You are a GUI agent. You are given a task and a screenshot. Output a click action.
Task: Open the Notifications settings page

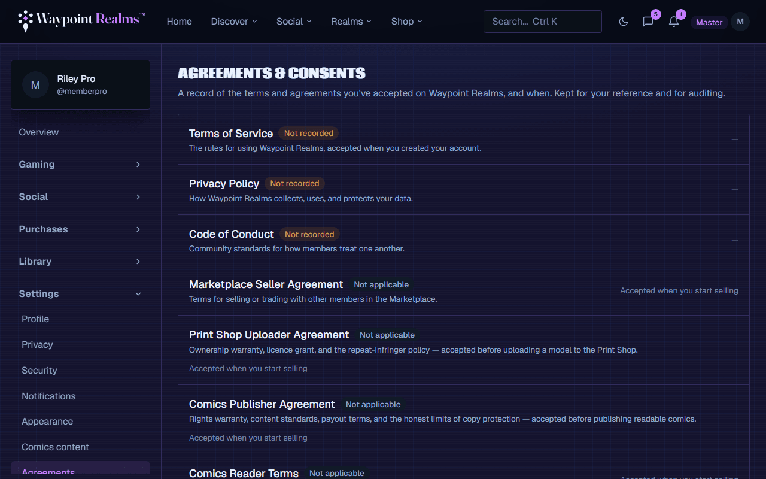pos(80,396)
